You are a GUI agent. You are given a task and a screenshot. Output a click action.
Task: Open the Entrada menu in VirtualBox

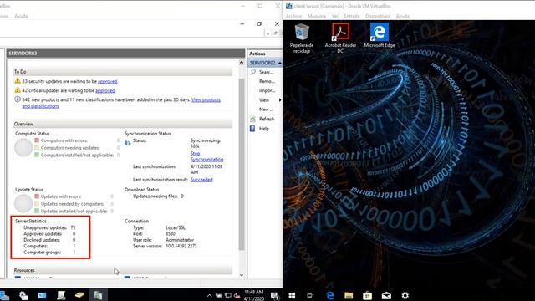tap(352, 16)
